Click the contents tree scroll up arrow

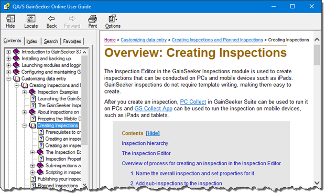(x=84, y=52)
